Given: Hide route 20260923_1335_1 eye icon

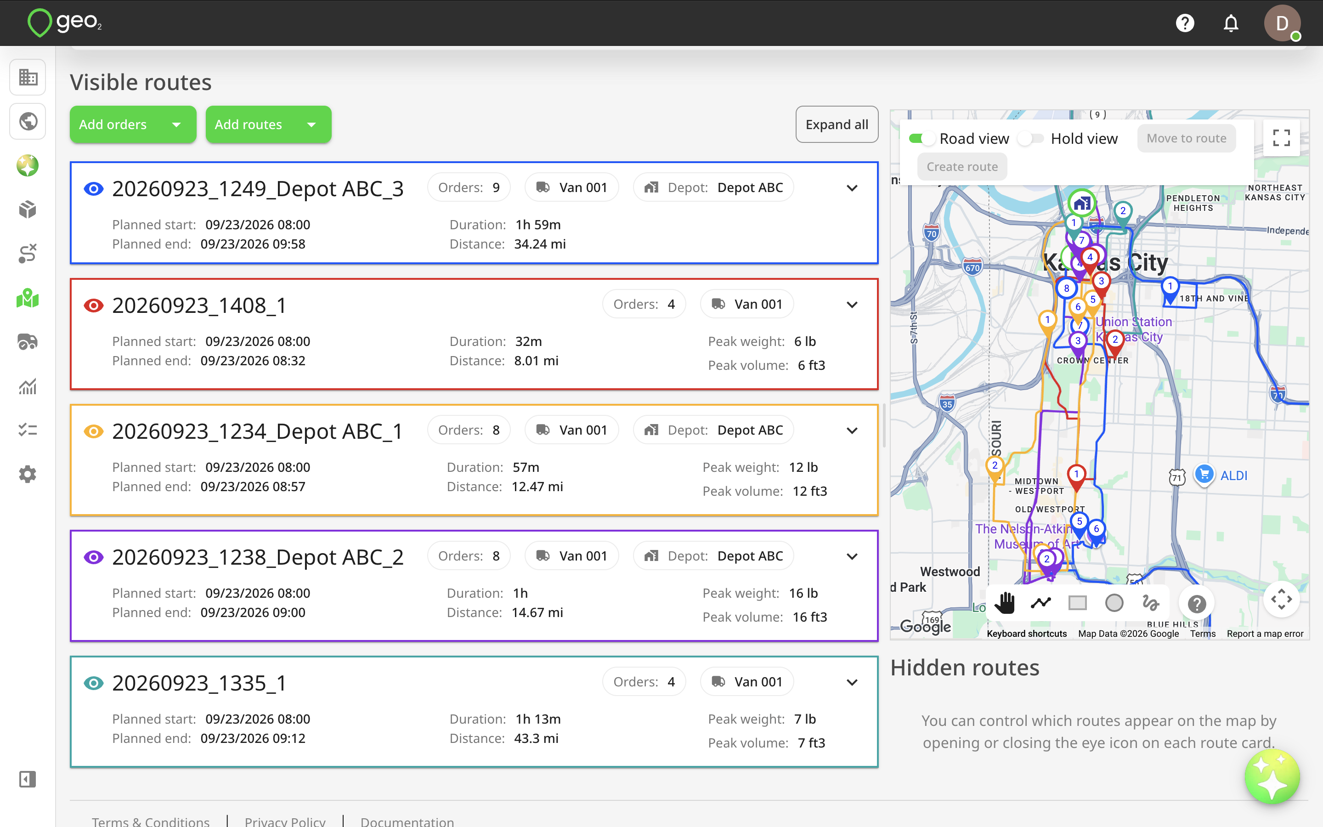Looking at the screenshot, I should click(x=94, y=683).
